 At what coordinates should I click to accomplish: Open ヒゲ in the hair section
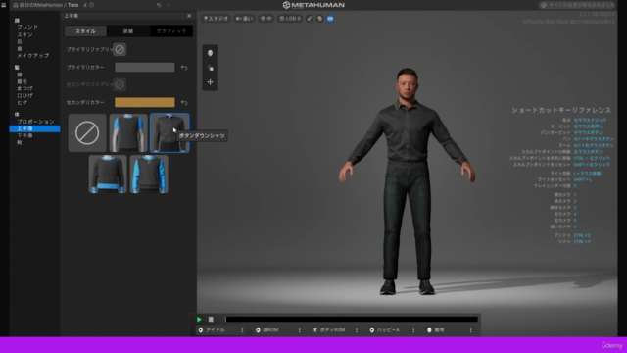22,103
